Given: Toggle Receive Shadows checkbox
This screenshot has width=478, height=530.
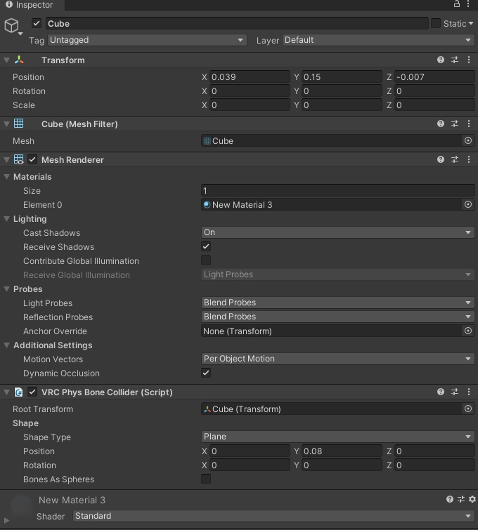Looking at the screenshot, I should (x=206, y=246).
